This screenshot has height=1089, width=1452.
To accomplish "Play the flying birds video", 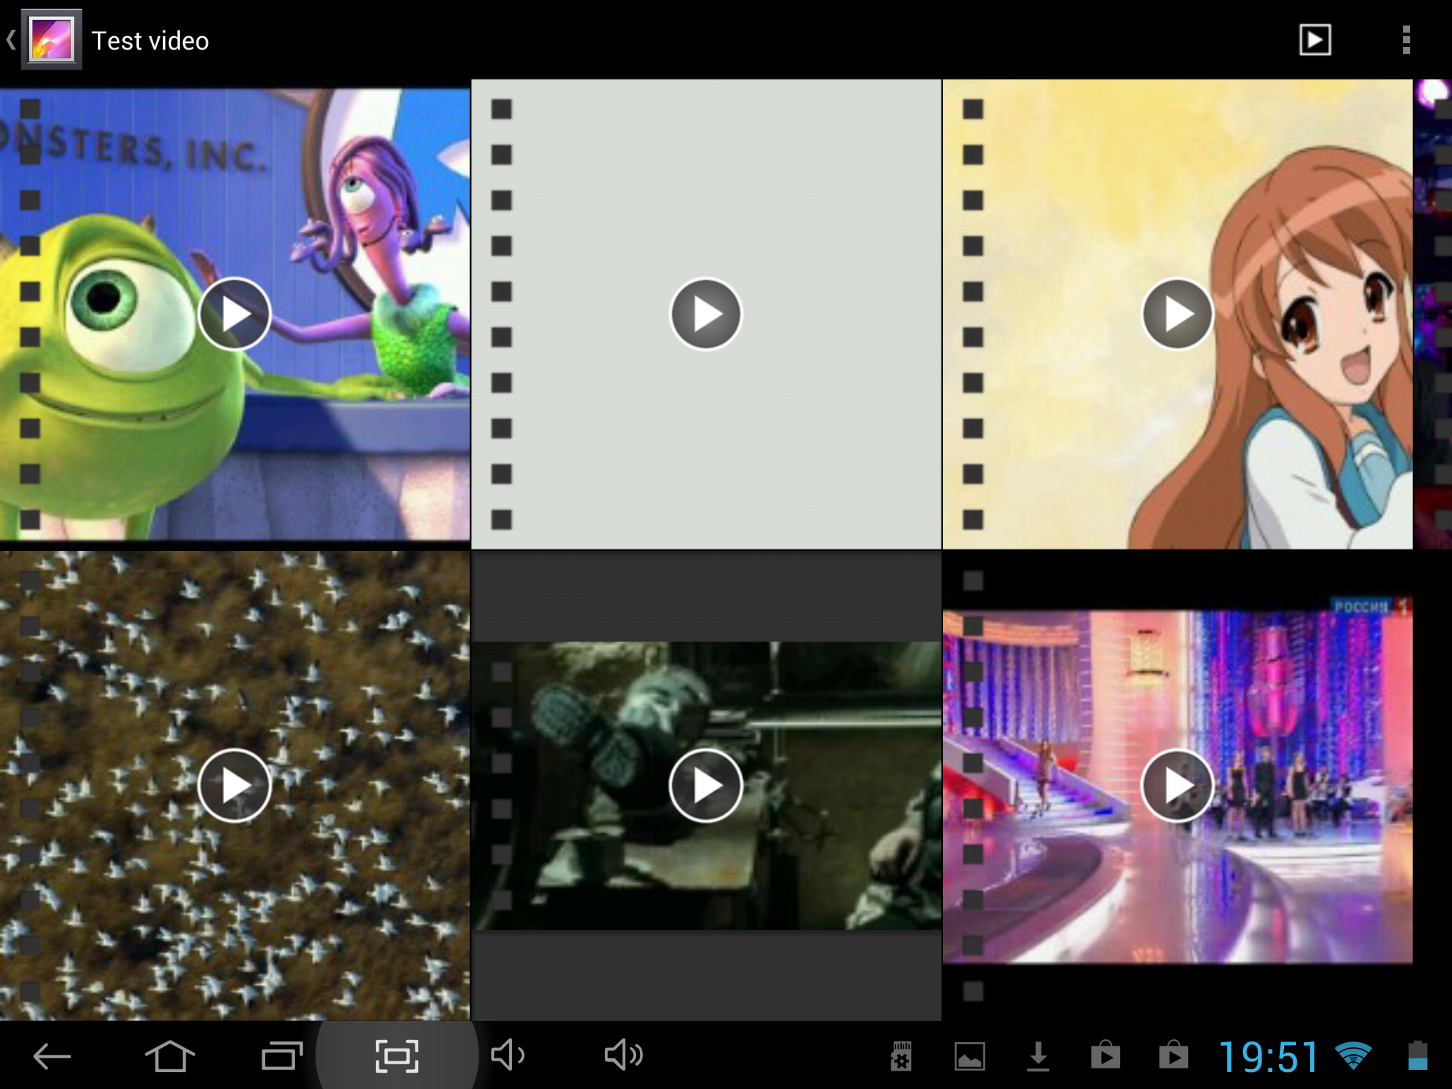I will coord(235,786).
